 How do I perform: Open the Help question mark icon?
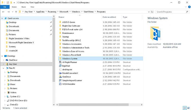coord(189,7)
